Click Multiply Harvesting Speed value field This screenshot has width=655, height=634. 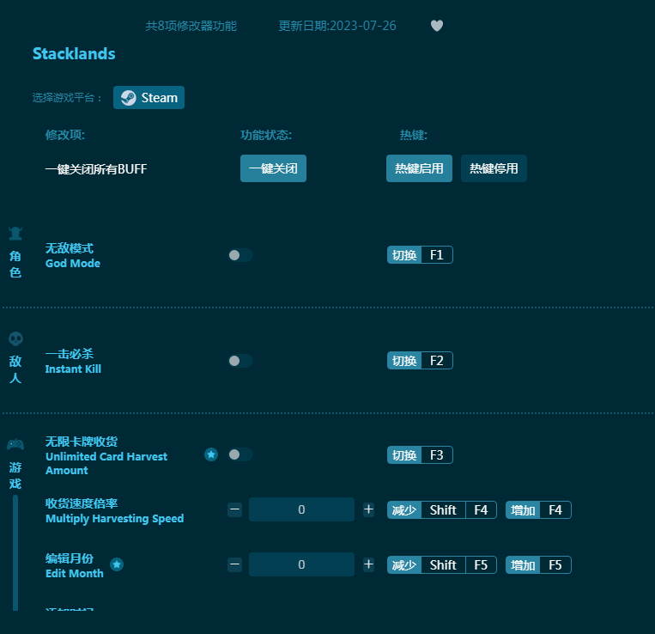[x=301, y=509]
